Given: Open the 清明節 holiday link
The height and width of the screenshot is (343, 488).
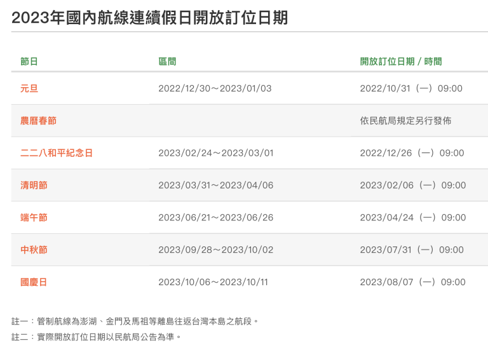Looking at the screenshot, I should pos(34,185).
